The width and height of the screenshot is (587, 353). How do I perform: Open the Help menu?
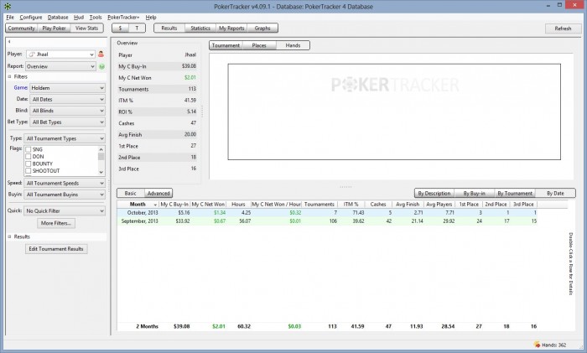151,18
